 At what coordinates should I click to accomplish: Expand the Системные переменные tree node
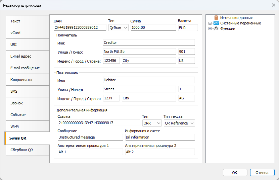[210, 23]
